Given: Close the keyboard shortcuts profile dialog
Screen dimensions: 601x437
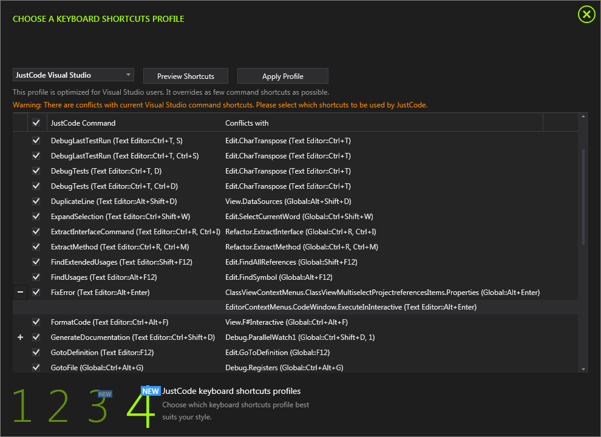Looking at the screenshot, I should coord(586,15).
